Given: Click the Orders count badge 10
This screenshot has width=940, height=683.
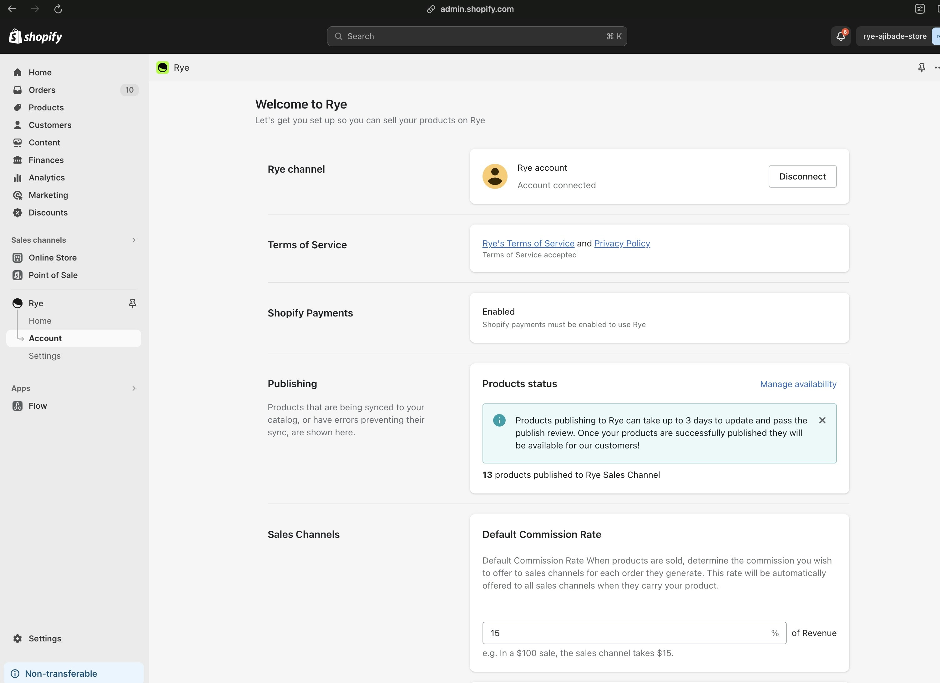Looking at the screenshot, I should pos(129,90).
